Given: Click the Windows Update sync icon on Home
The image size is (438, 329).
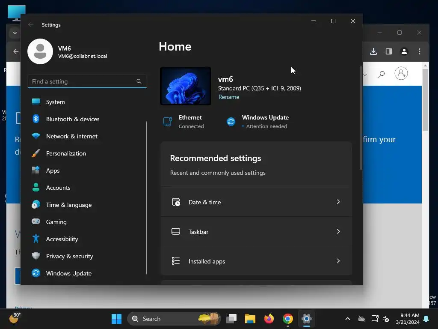Looking at the screenshot, I should 231,122.
